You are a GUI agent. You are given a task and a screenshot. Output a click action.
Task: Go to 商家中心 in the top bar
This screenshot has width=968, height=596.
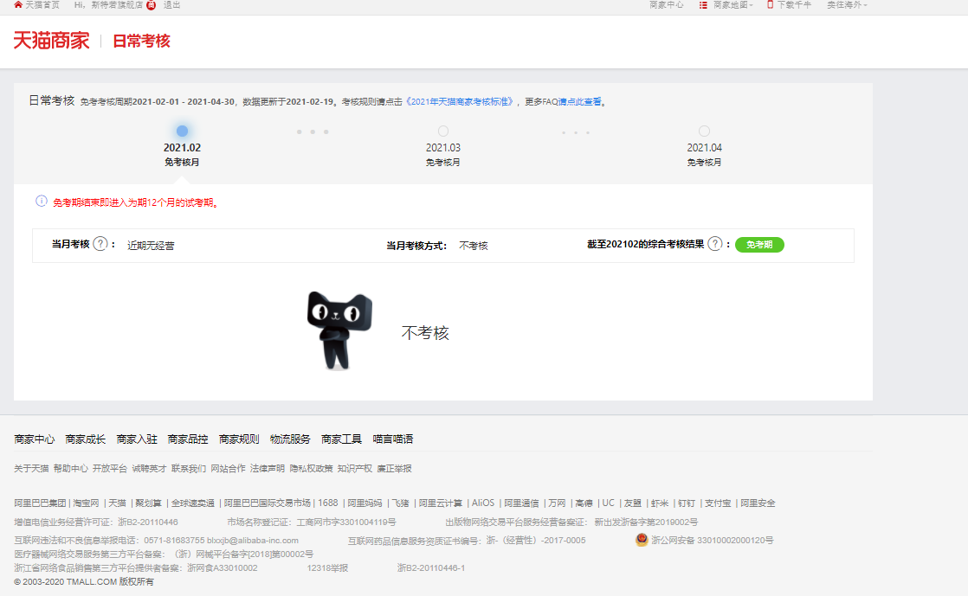pos(666,5)
